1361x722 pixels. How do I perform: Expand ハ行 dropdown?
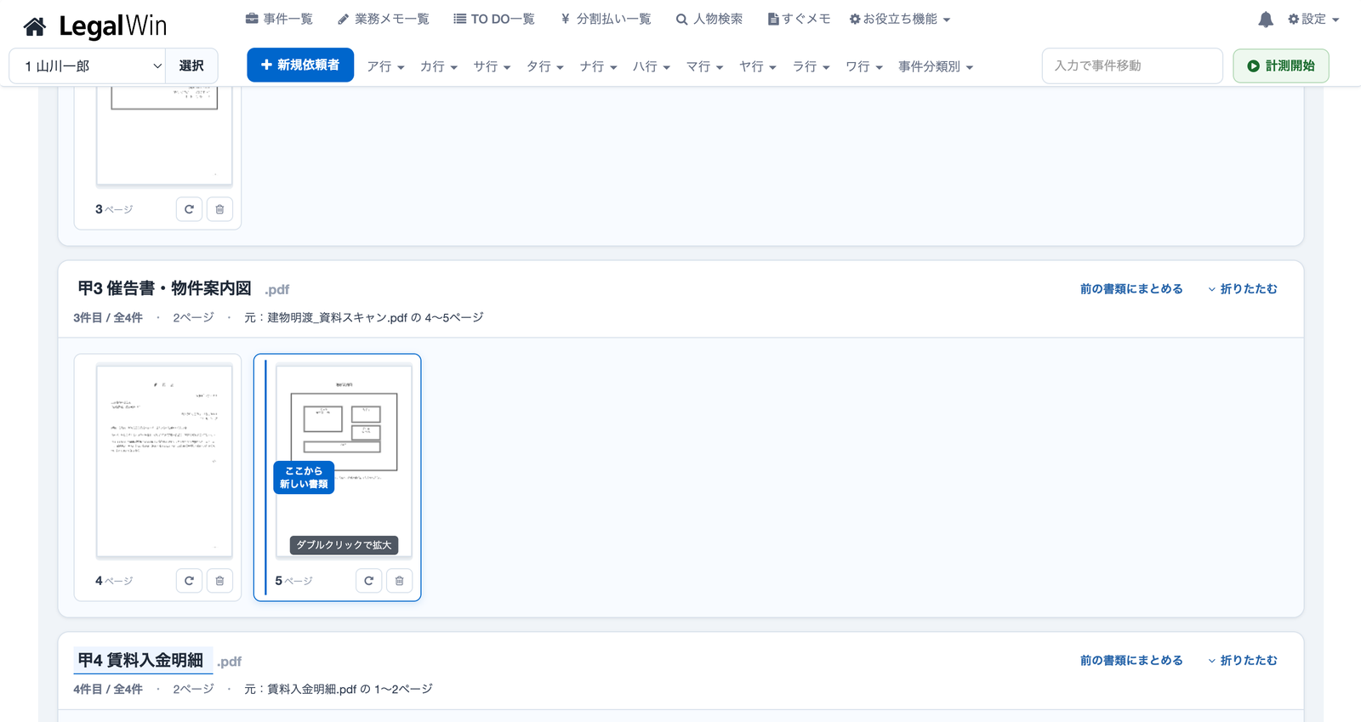[x=652, y=66]
